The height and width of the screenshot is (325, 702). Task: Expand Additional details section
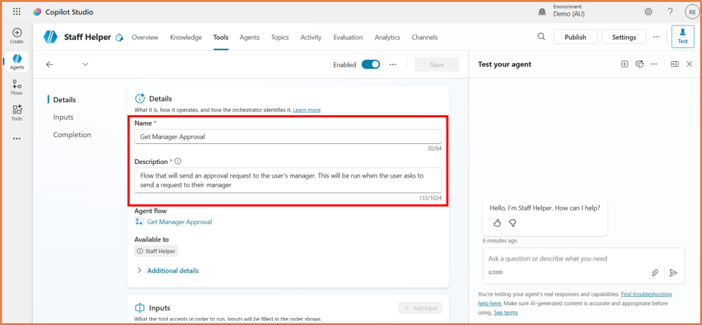coord(167,270)
